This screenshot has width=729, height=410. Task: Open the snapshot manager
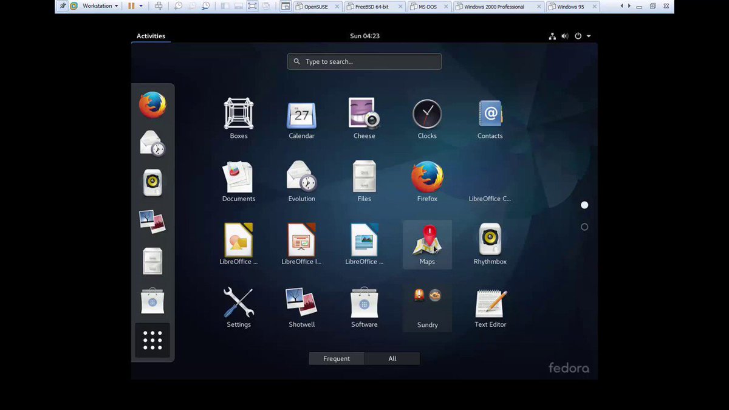tap(206, 6)
